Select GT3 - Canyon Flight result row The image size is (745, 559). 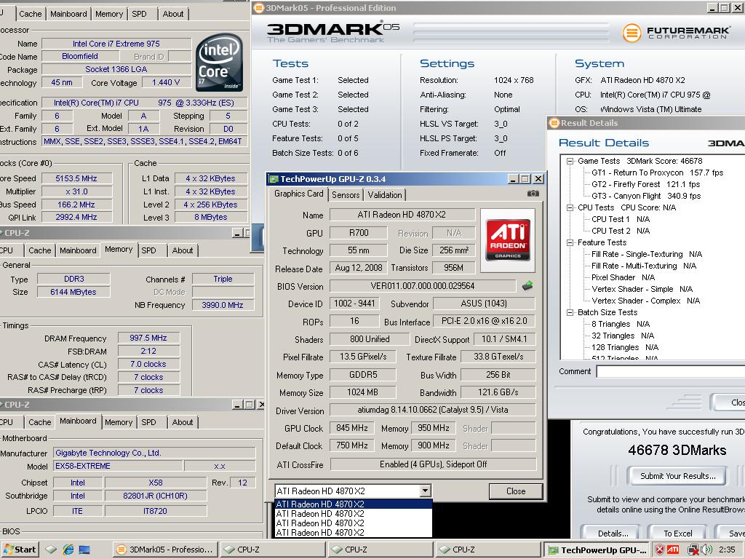pyautogui.click(x=646, y=196)
